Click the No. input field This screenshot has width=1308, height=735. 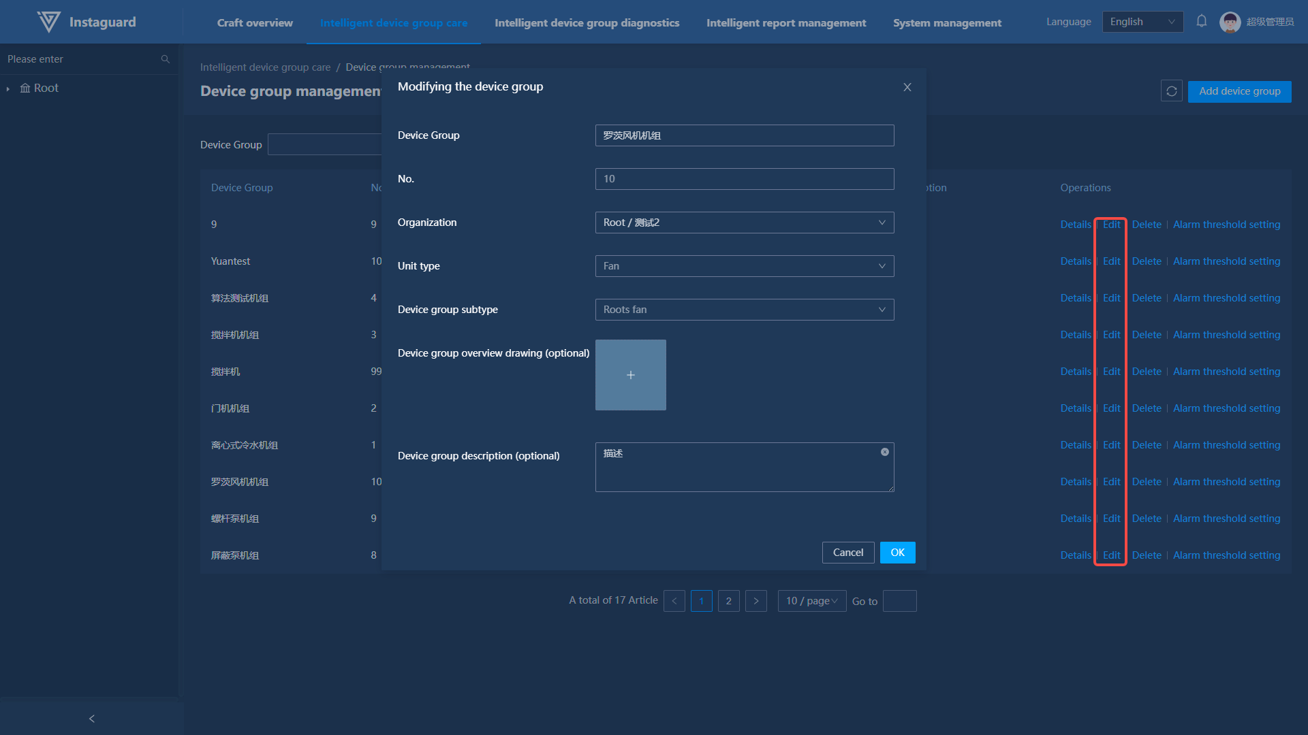[744, 179]
